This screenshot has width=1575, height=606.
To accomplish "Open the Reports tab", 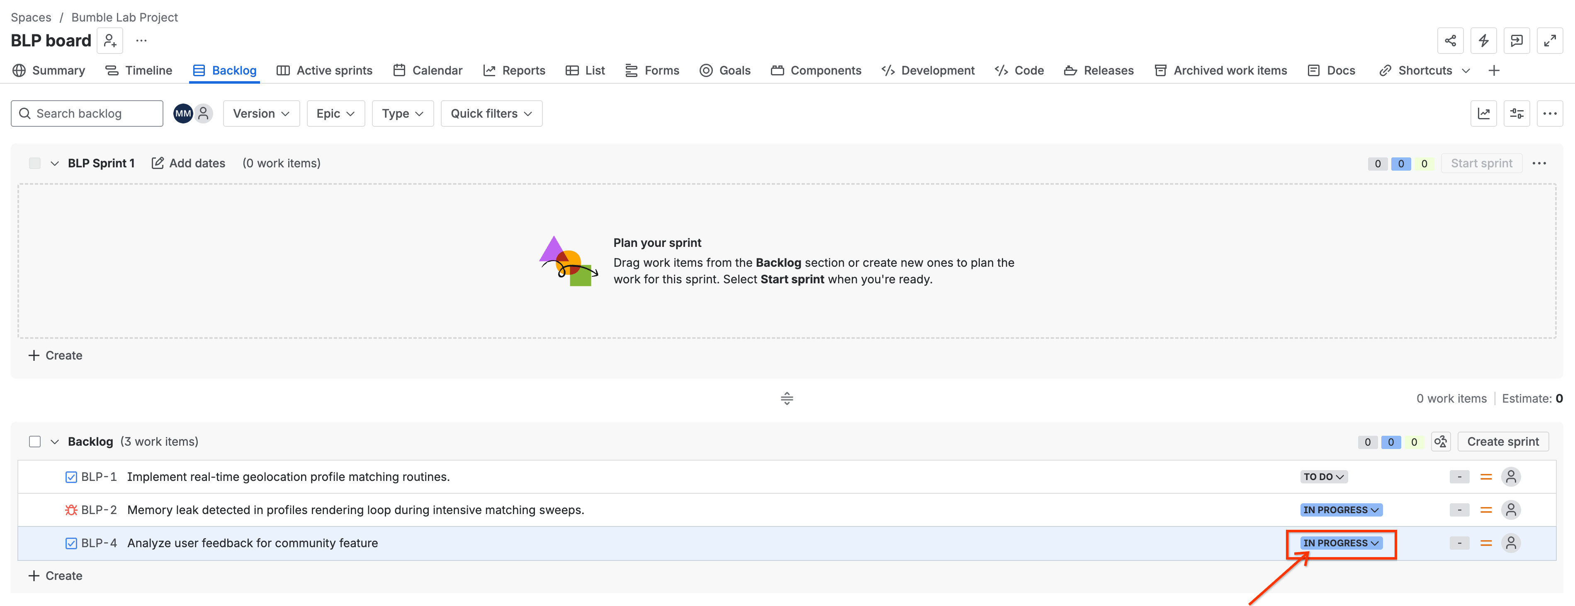I will tap(514, 71).
